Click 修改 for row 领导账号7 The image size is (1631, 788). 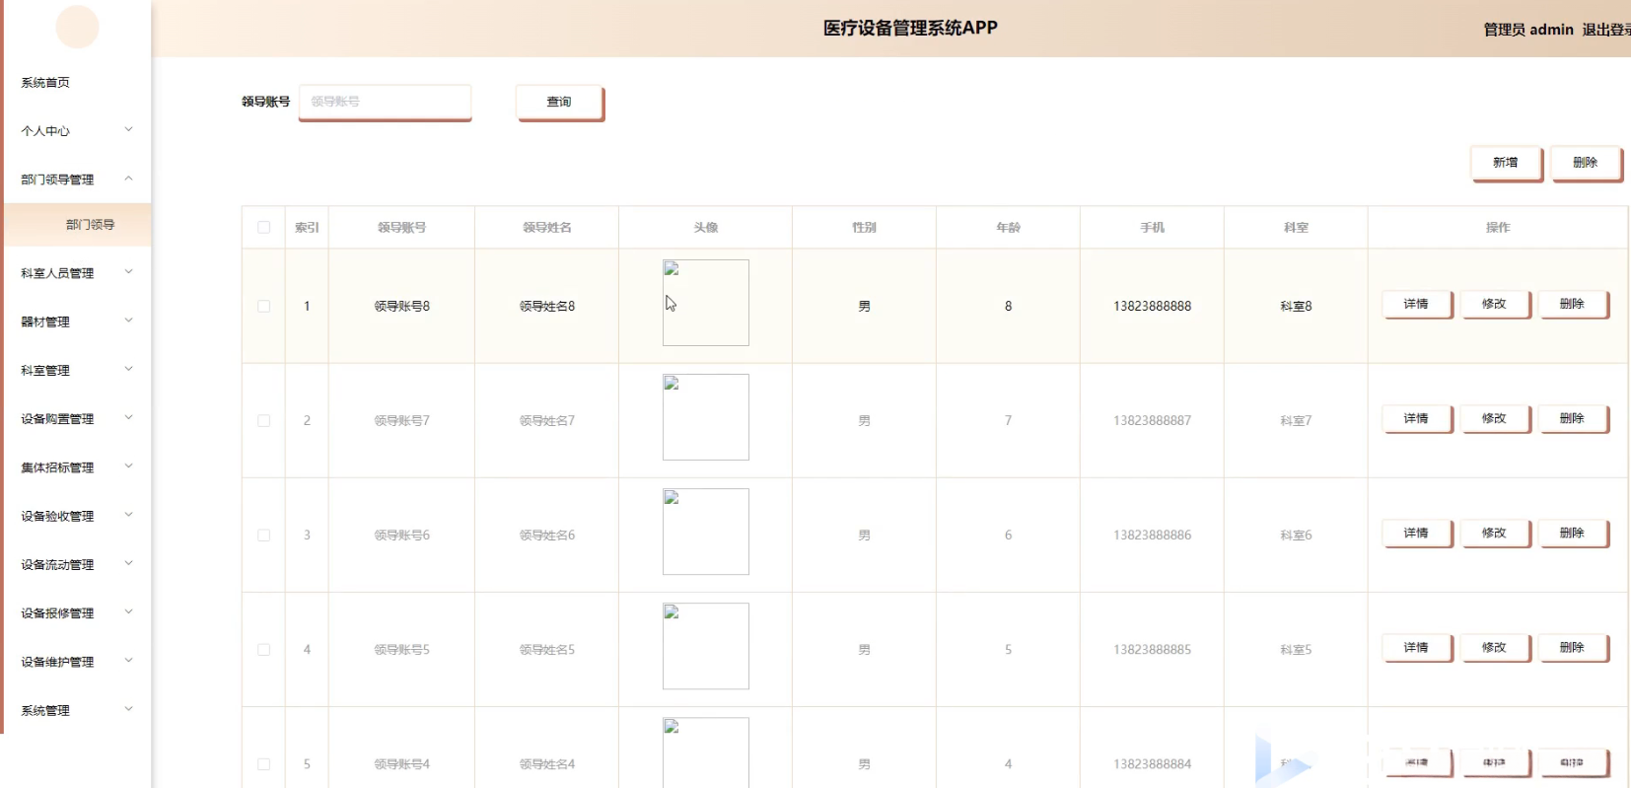[x=1495, y=418]
